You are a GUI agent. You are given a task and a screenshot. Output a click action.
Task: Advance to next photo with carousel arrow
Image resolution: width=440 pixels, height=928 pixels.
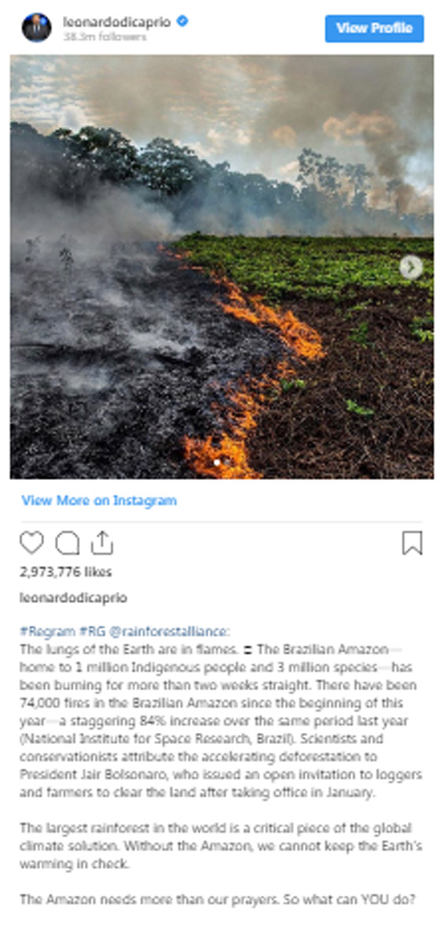point(411,268)
